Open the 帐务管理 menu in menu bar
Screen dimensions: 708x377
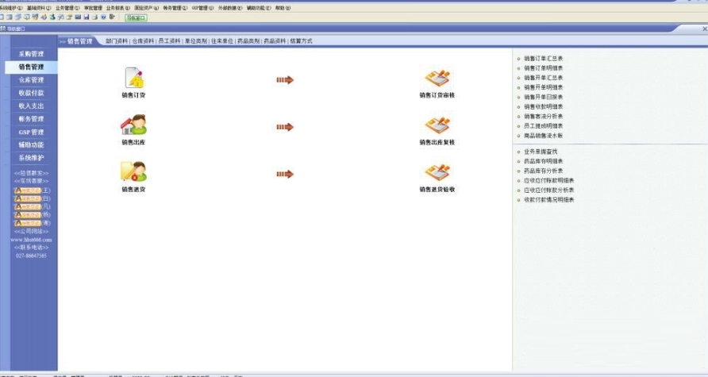click(175, 8)
